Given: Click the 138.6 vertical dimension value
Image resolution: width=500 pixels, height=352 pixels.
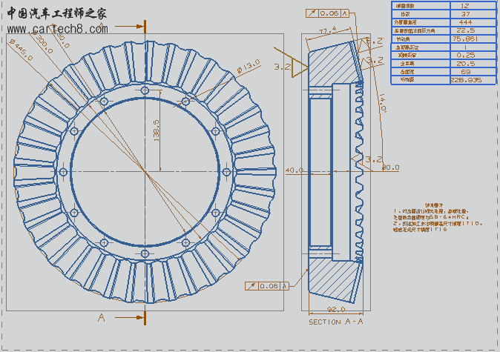Looking at the screenshot, I should (157, 131).
